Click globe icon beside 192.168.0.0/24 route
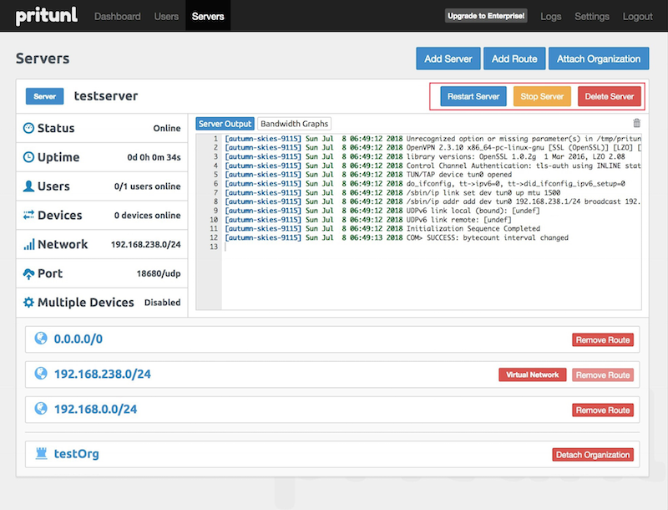 click(41, 409)
